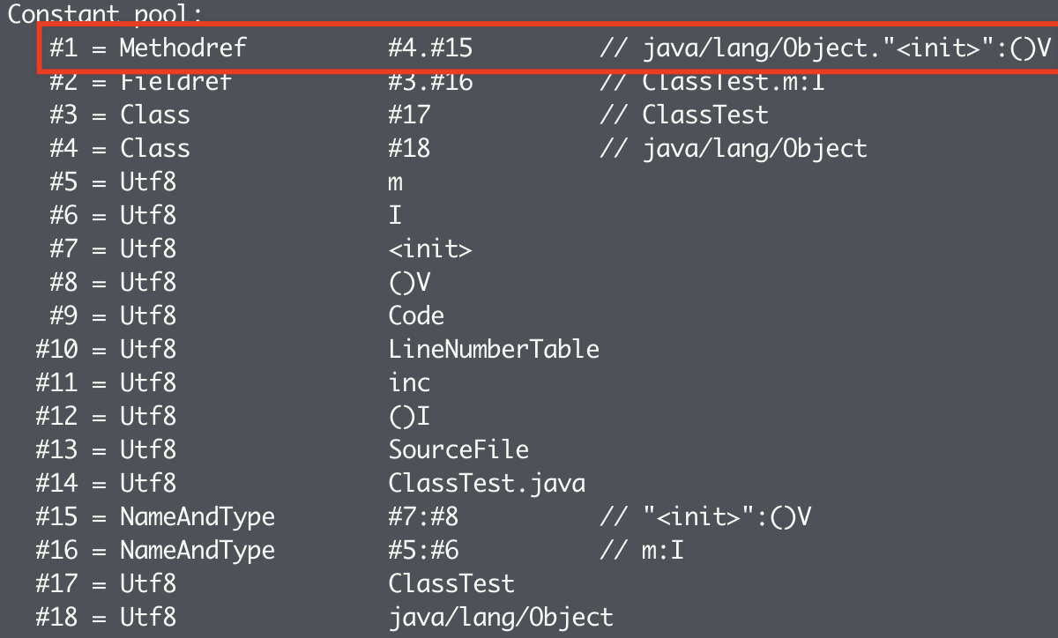The width and height of the screenshot is (1058, 638).
Task: Click the #4.#15 reference value
Action: point(430,48)
